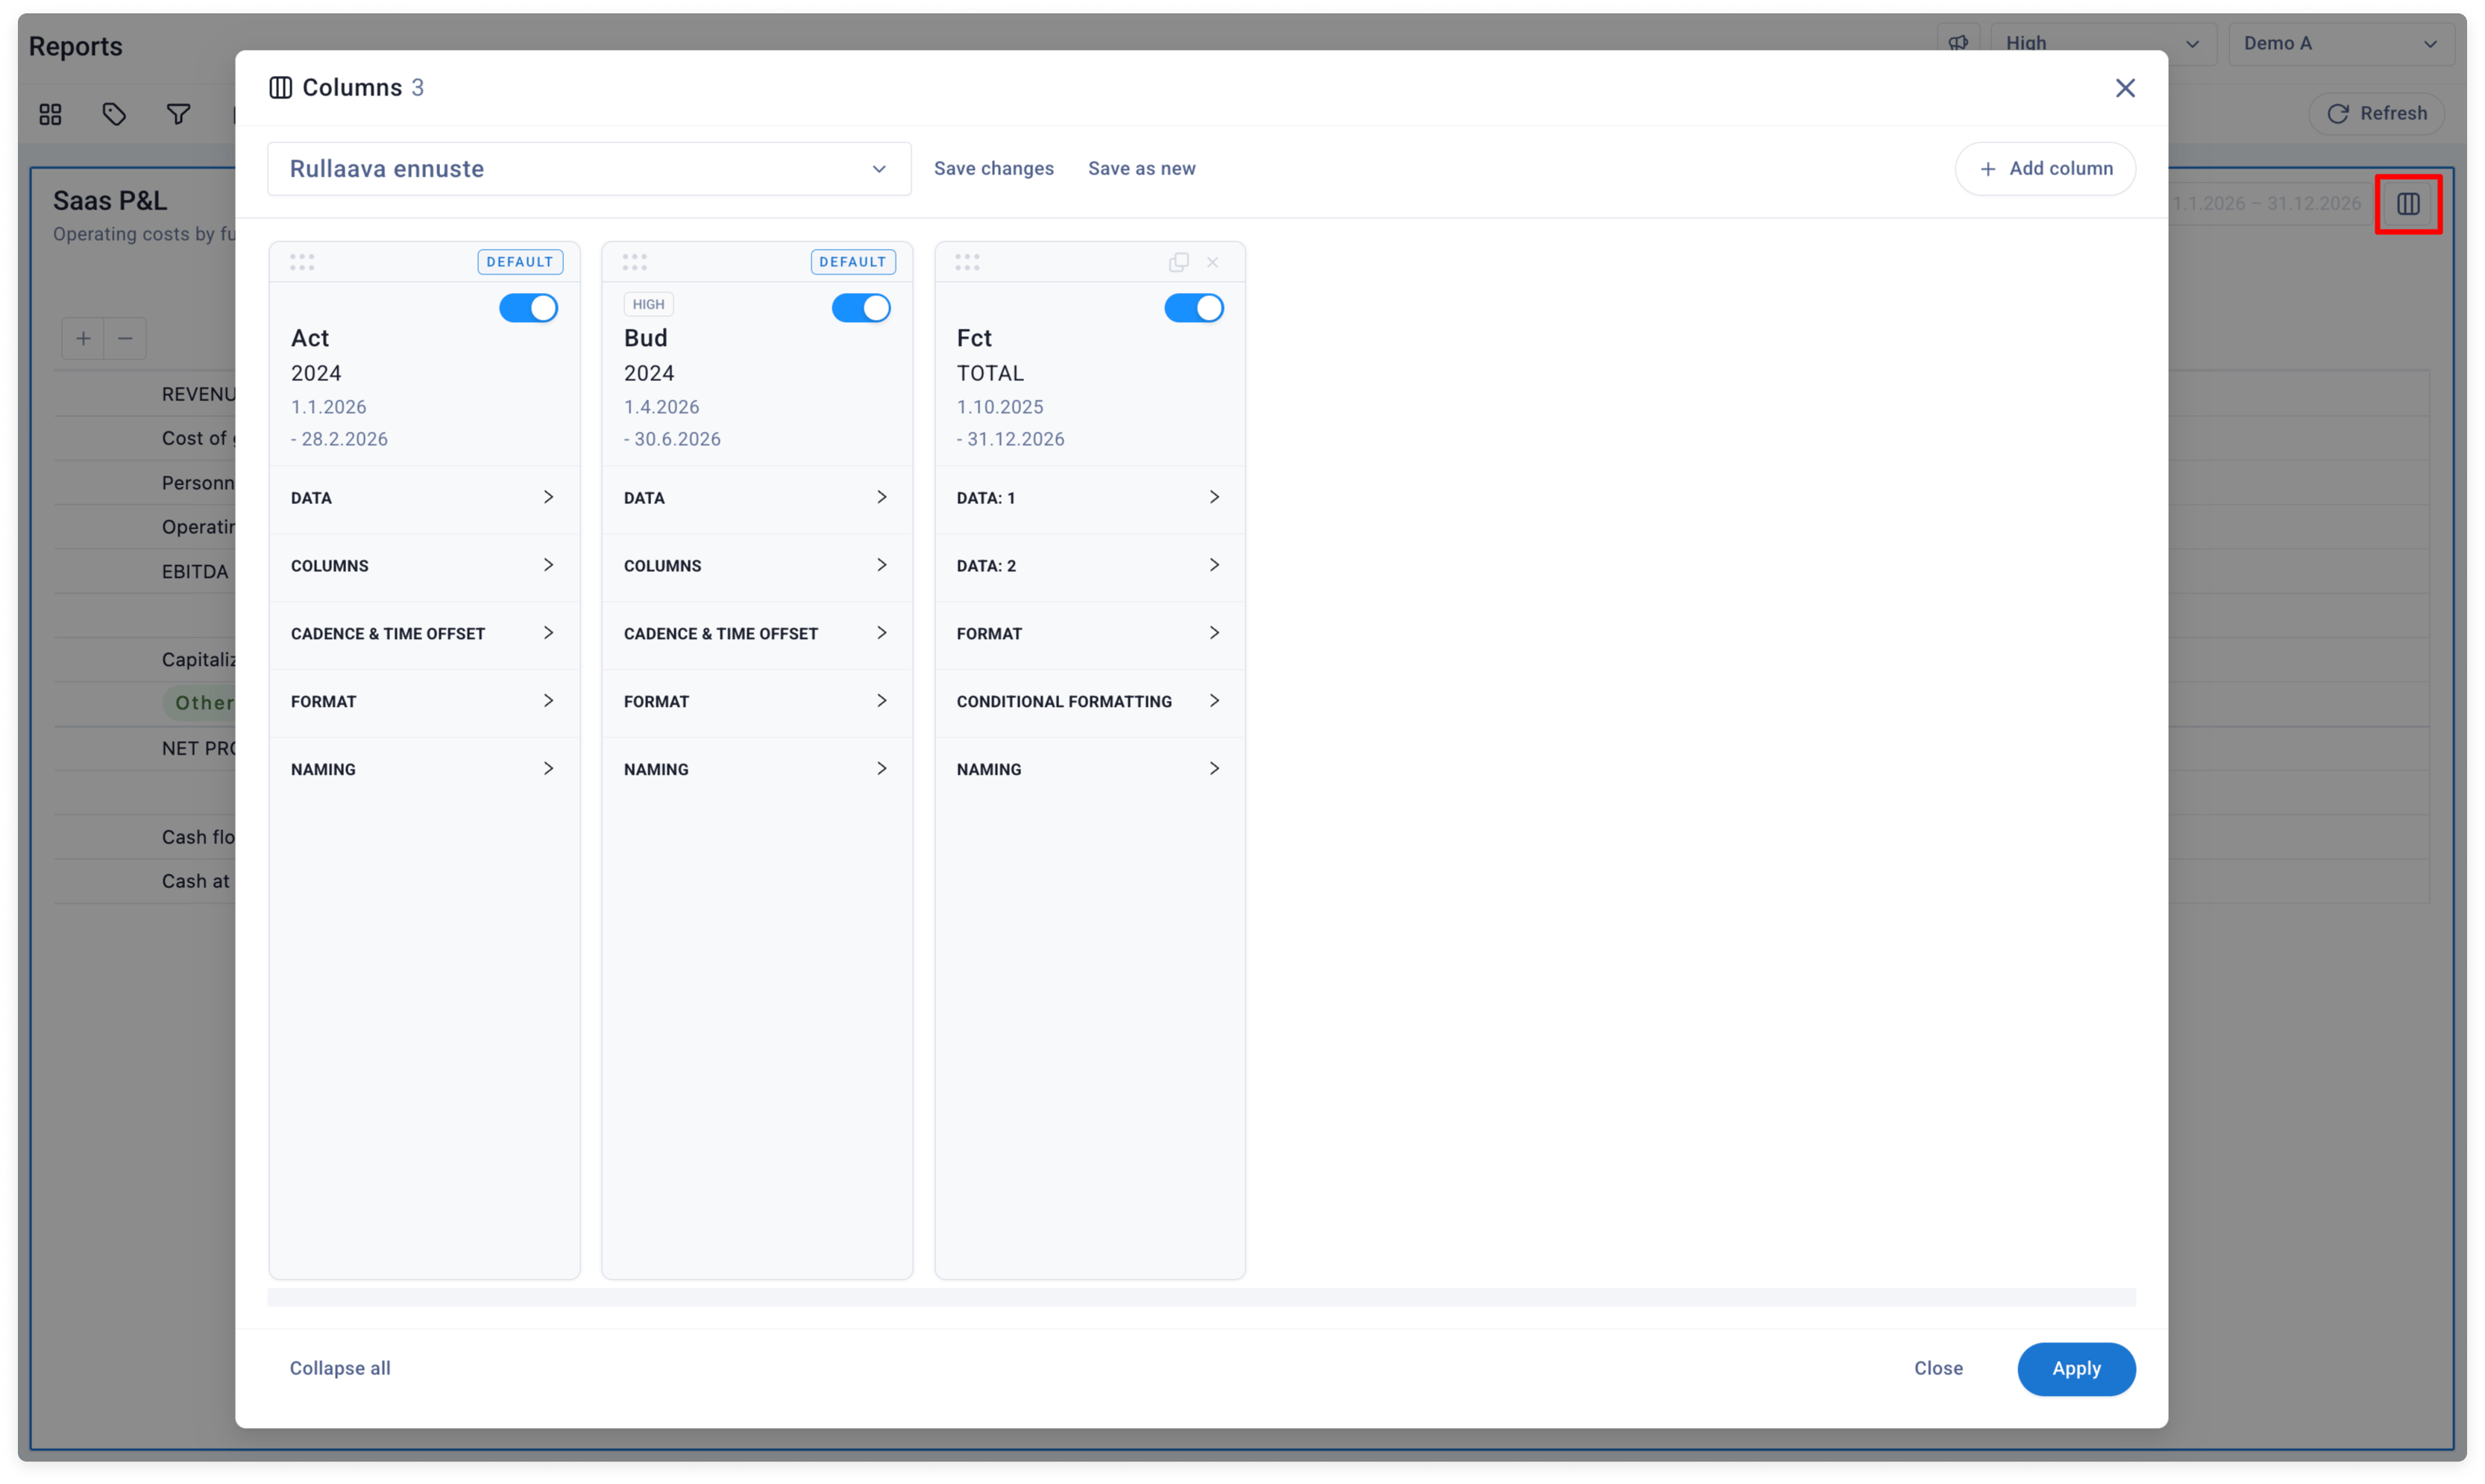Click the Close button in dialog footer
Viewport: 2485px width, 1484px height.
[x=1937, y=1368]
